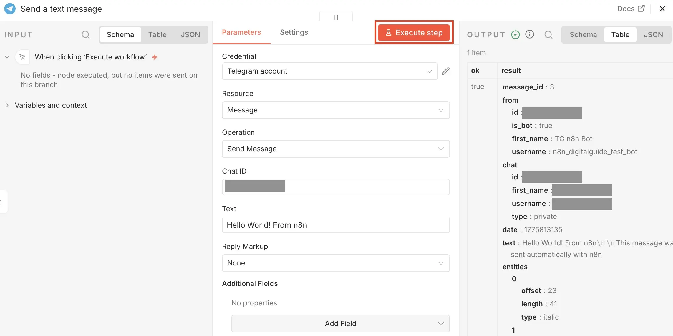This screenshot has width=673, height=336.
Task: Collapse the 'When clicking Execute workflow' section
Action: pos(7,57)
